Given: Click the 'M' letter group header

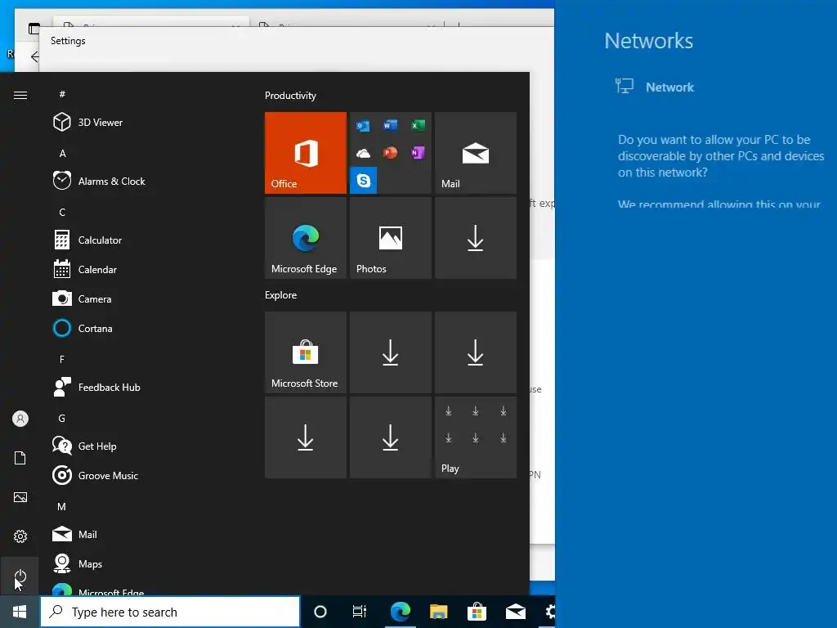Looking at the screenshot, I should click(62, 507).
